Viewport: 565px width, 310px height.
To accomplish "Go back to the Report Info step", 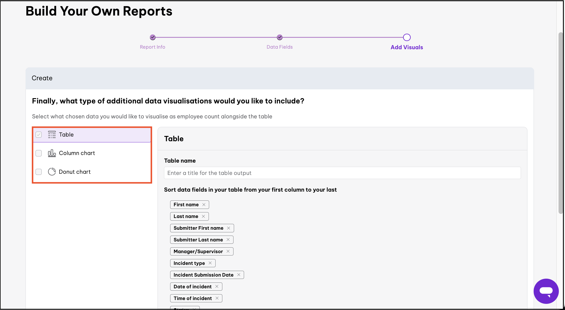I will pyautogui.click(x=152, y=47).
